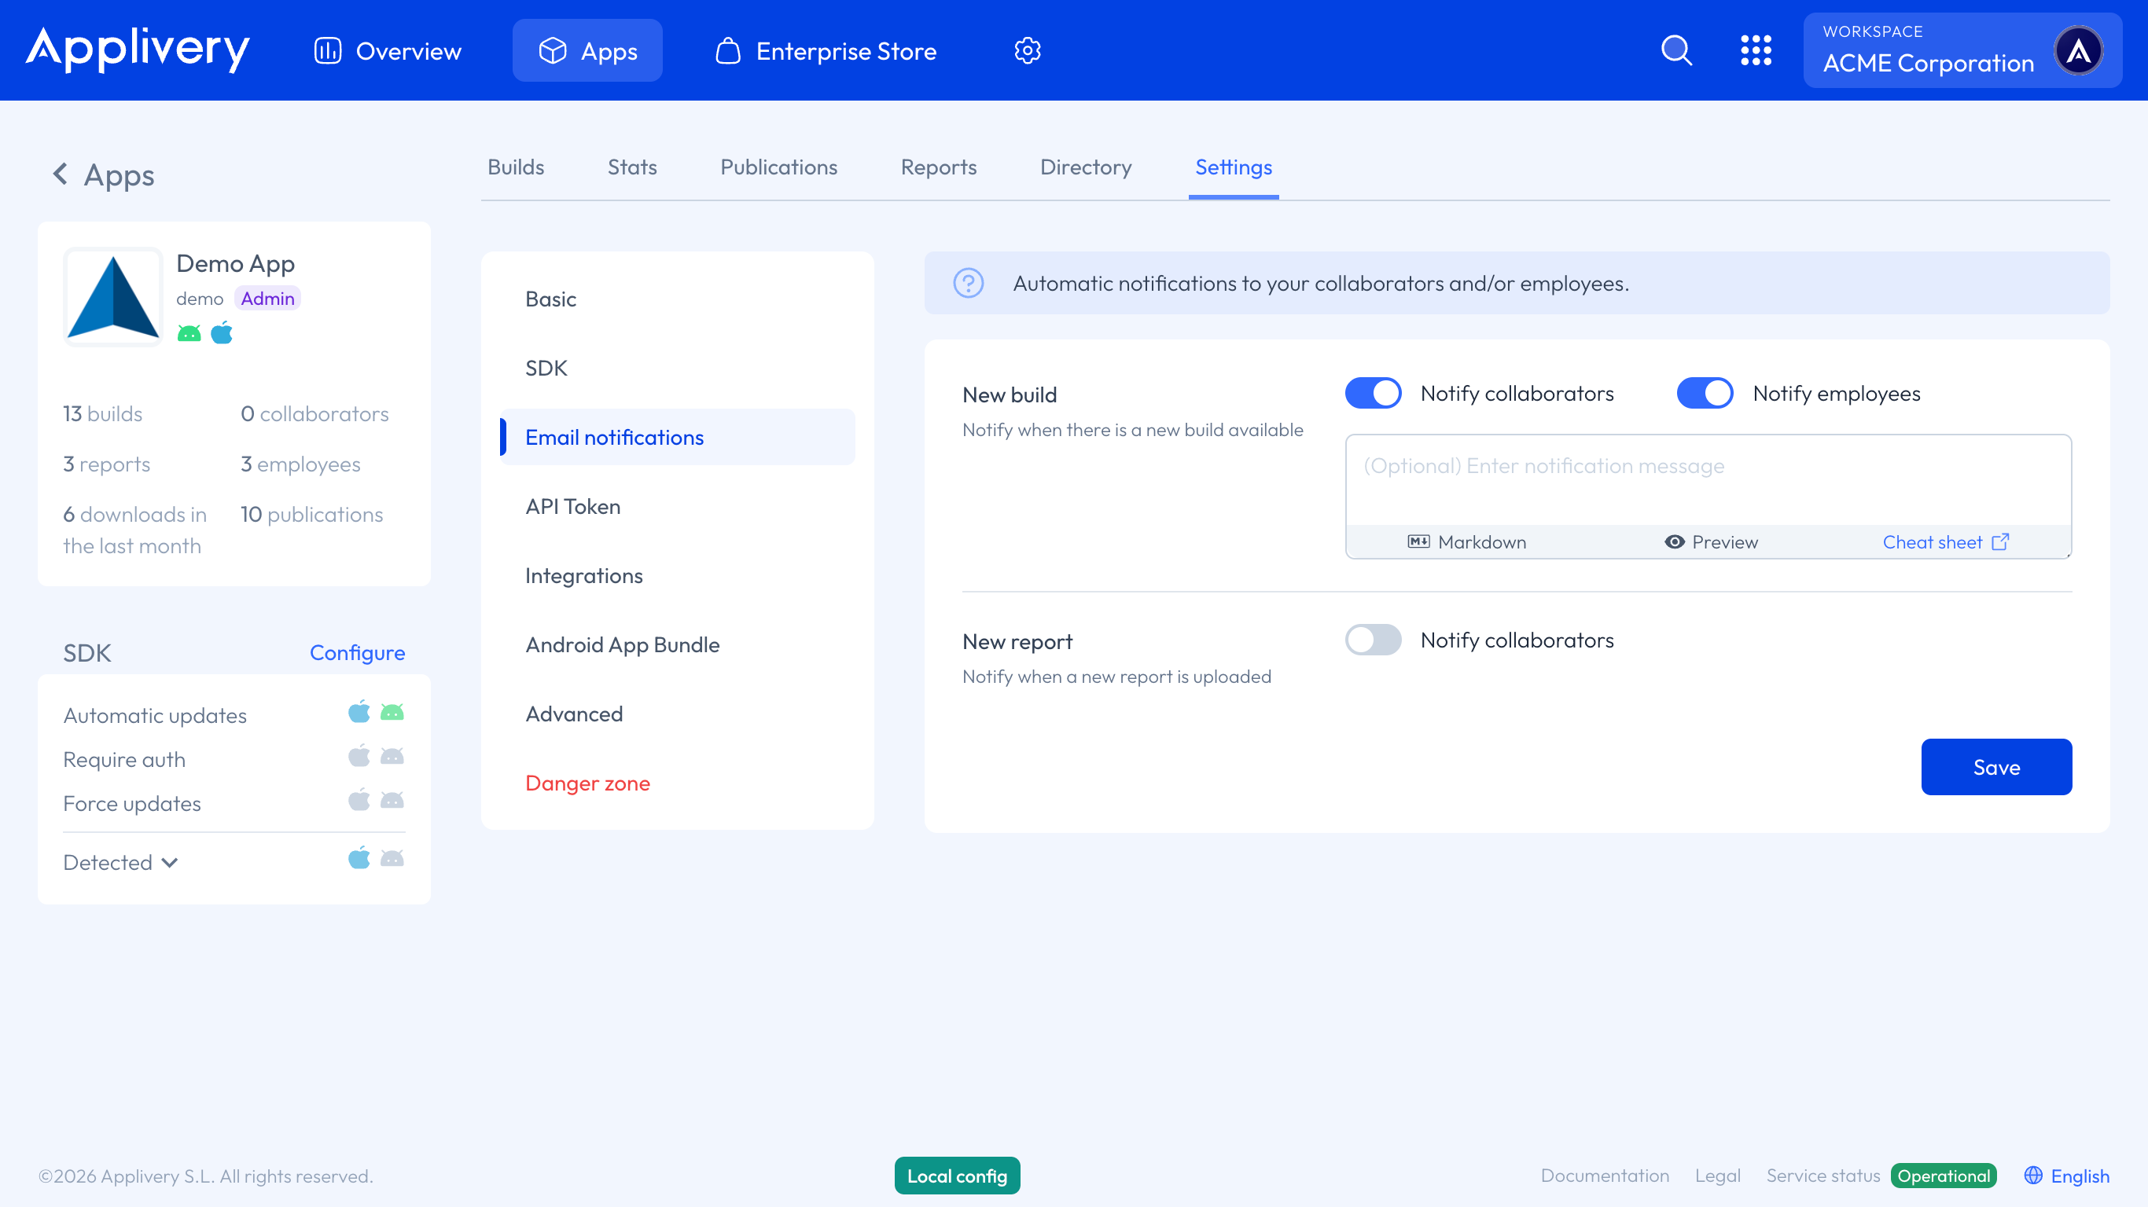Turn off Notify employees toggle

pyautogui.click(x=1705, y=394)
